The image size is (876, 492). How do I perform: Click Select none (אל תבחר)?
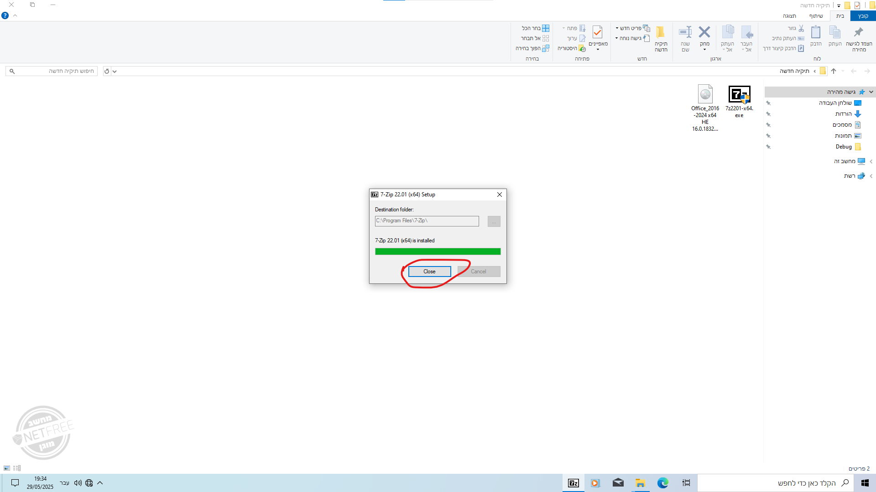(535, 38)
